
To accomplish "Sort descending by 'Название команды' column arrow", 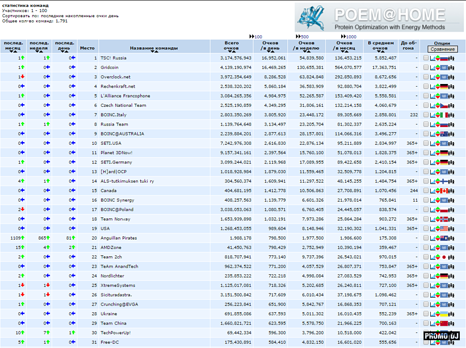I will [154, 51].
